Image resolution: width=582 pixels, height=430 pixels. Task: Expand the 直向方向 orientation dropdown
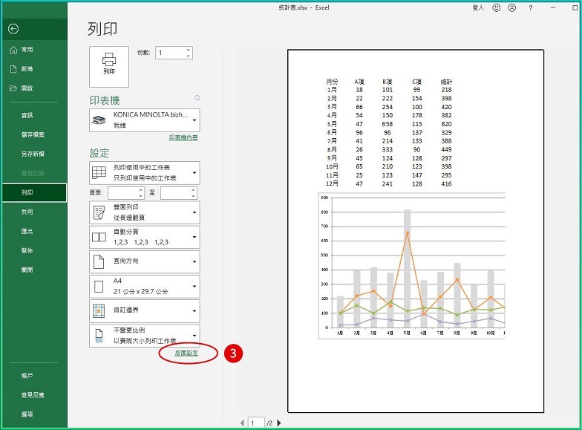coord(145,261)
